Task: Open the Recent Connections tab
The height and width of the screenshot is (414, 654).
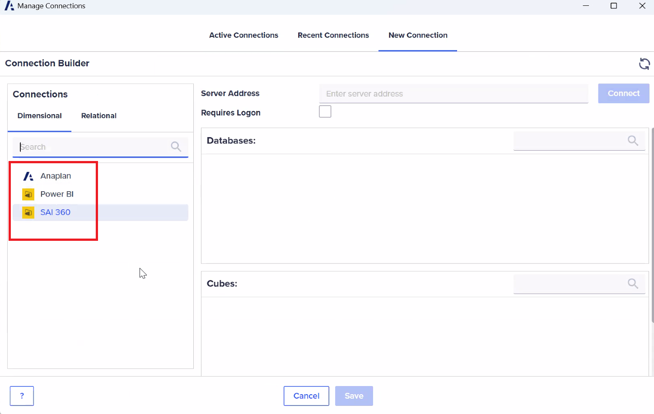Action: [x=333, y=35]
